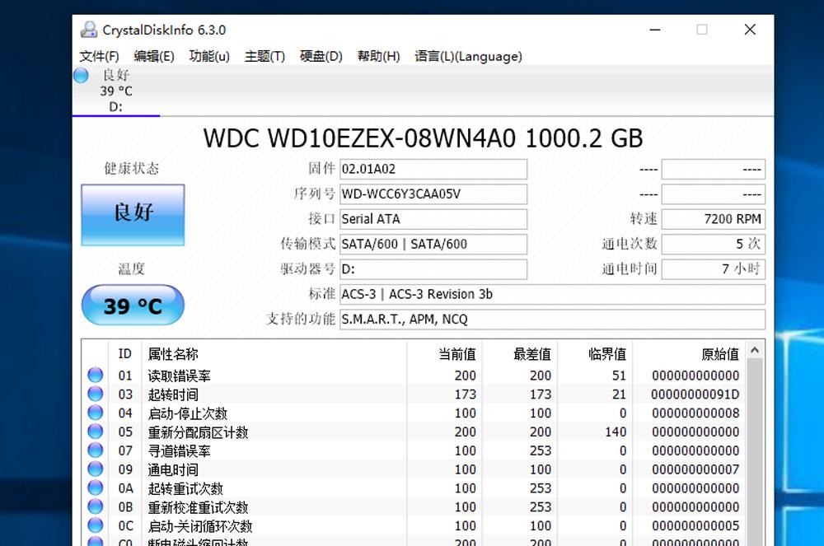Open the 帮助(H) menu

[378, 57]
